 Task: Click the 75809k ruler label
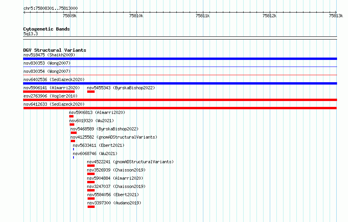pos(70,16)
